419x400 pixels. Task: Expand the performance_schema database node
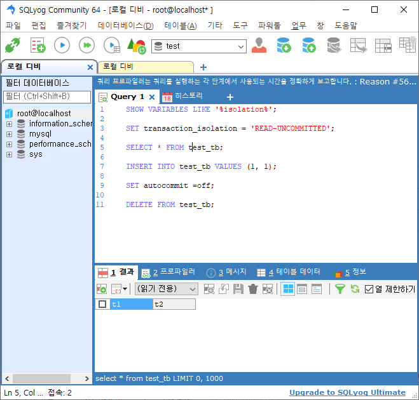tap(9, 144)
